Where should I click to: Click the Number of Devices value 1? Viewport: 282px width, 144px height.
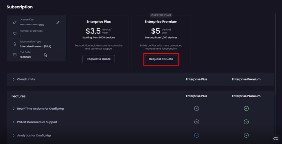[x=20, y=36]
